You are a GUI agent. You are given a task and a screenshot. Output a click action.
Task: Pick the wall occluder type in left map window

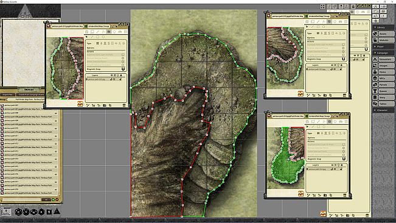[97, 43]
